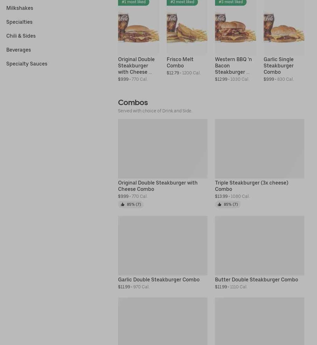Click image placeholder above Garlic Double Steakburger

point(163,246)
